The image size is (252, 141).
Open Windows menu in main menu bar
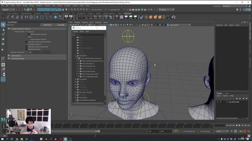coord(39,5)
